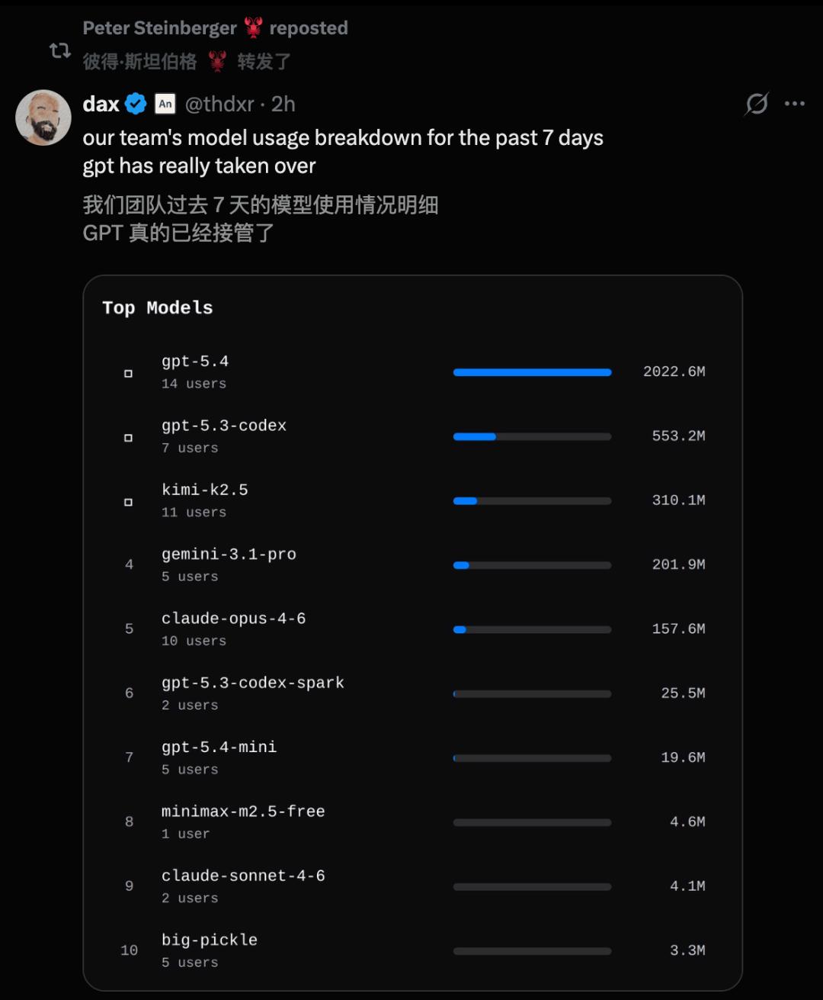Click the repost arrows icon
The width and height of the screenshot is (823, 1000).
[x=60, y=51]
